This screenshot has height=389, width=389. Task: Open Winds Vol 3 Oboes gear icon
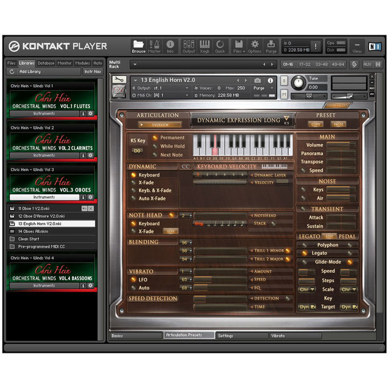90,197
